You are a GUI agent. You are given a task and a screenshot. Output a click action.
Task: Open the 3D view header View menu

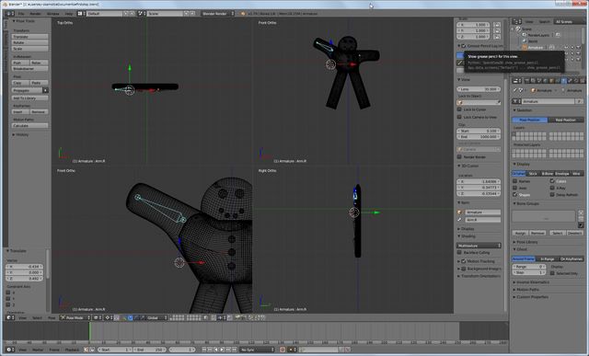tap(22, 317)
